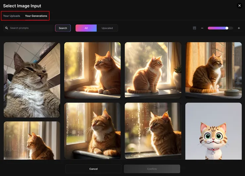Select the cartoon kitten with green eyes
Viewport: 245px width, 176px height.
(214, 131)
